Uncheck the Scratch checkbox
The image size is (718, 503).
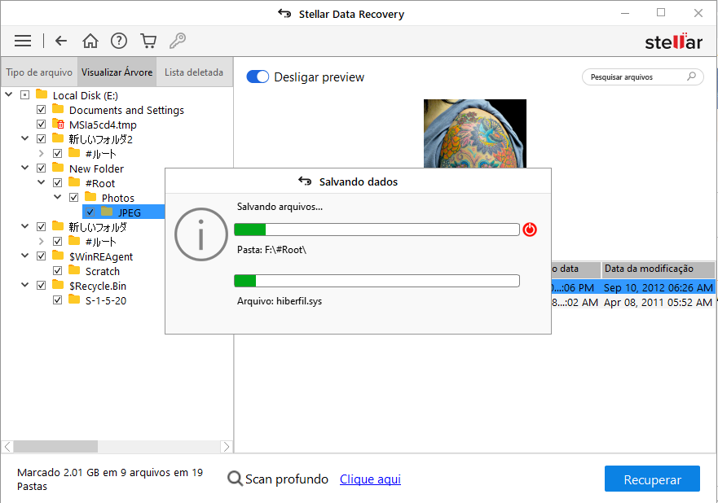[x=57, y=271]
